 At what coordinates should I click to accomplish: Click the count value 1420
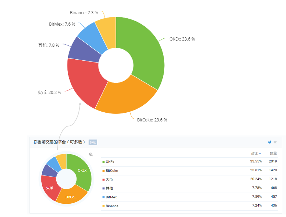[x=273, y=170]
